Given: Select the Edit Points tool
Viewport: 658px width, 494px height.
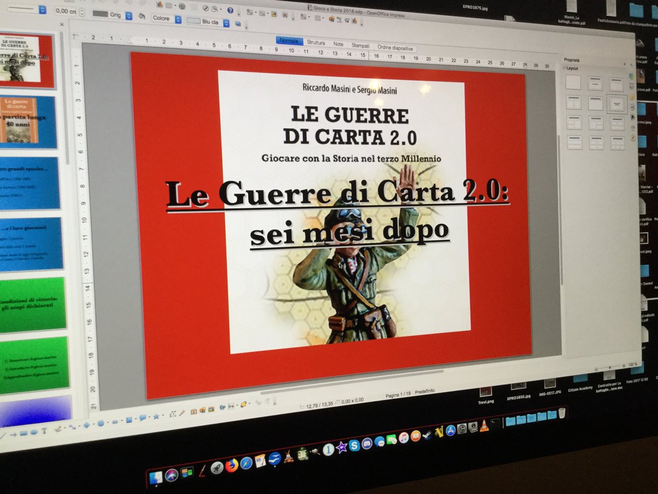Looking at the screenshot, I should [173, 414].
